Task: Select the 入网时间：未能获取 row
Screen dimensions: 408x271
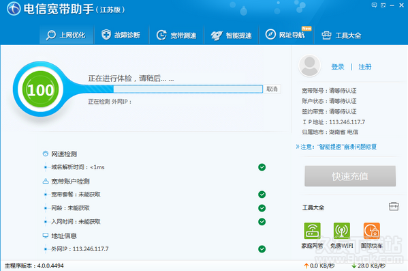Action: [155, 222]
